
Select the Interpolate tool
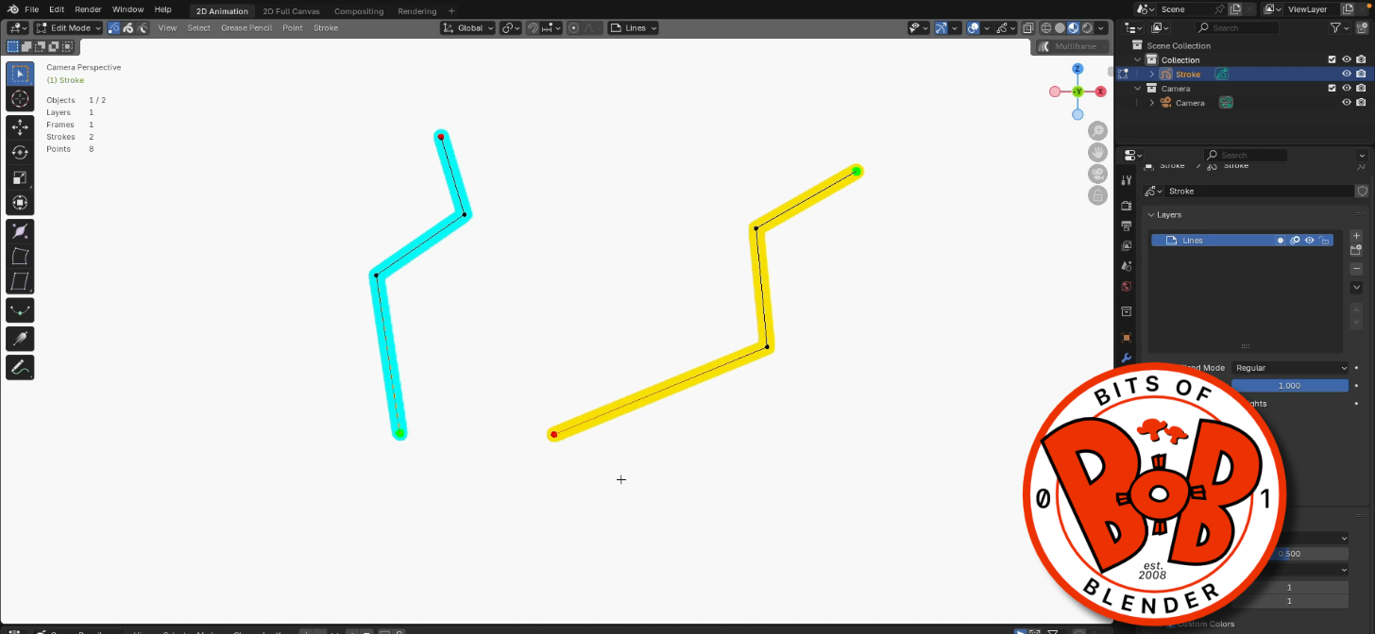[20, 310]
